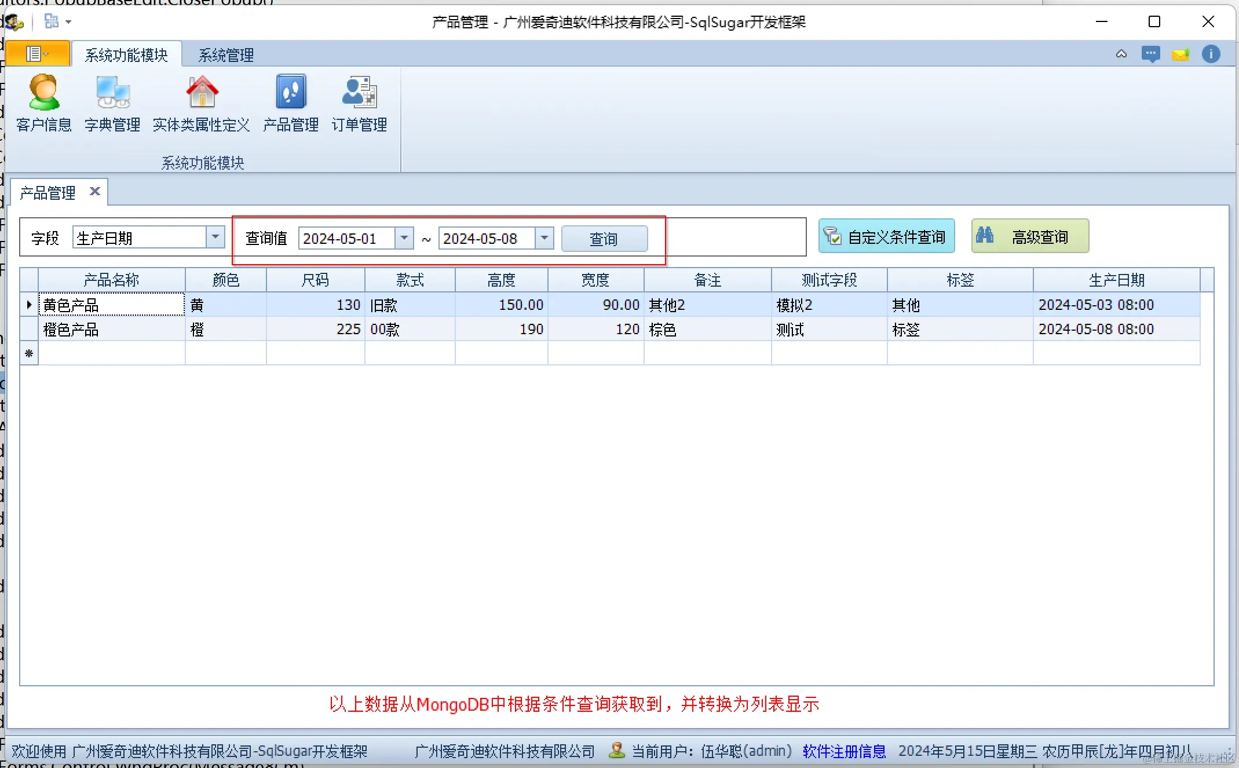Click the yellow mail envelope icon
Viewport: 1239px width, 768px height.
[1180, 54]
